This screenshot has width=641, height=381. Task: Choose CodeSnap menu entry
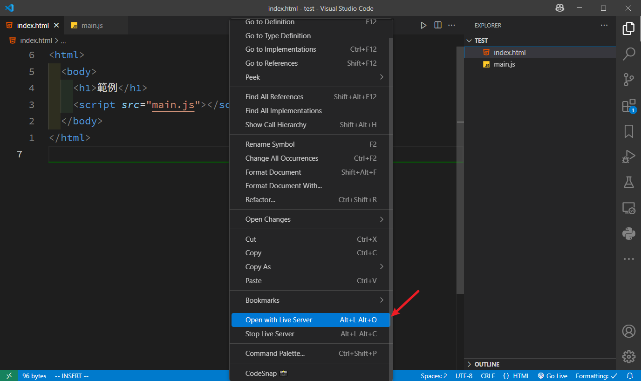(x=310, y=374)
